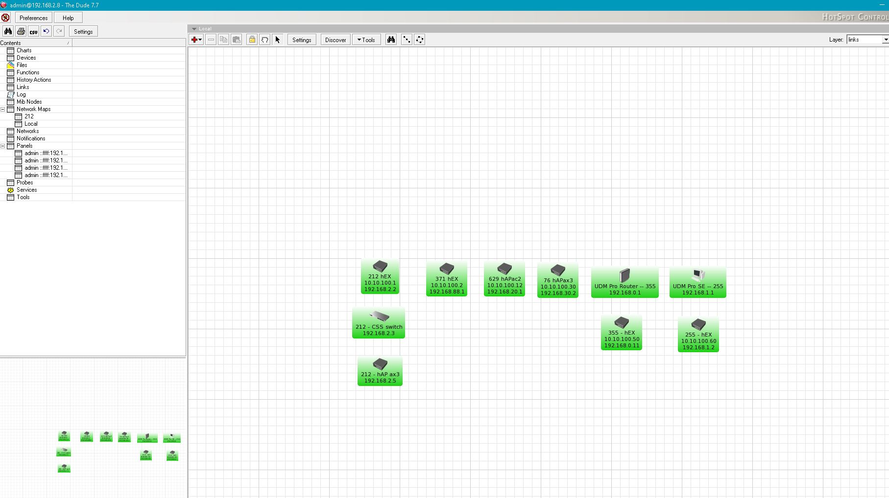Click the disconnect icon beside Preferences
The height and width of the screenshot is (498, 889).
tap(5, 18)
